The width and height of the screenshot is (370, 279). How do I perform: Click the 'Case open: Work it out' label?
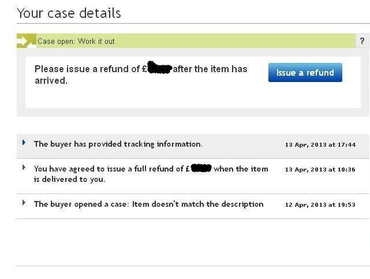[76, 42]
